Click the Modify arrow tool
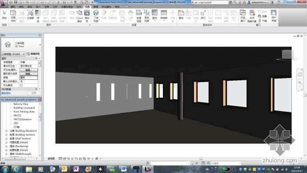 (x=4, y=15)
